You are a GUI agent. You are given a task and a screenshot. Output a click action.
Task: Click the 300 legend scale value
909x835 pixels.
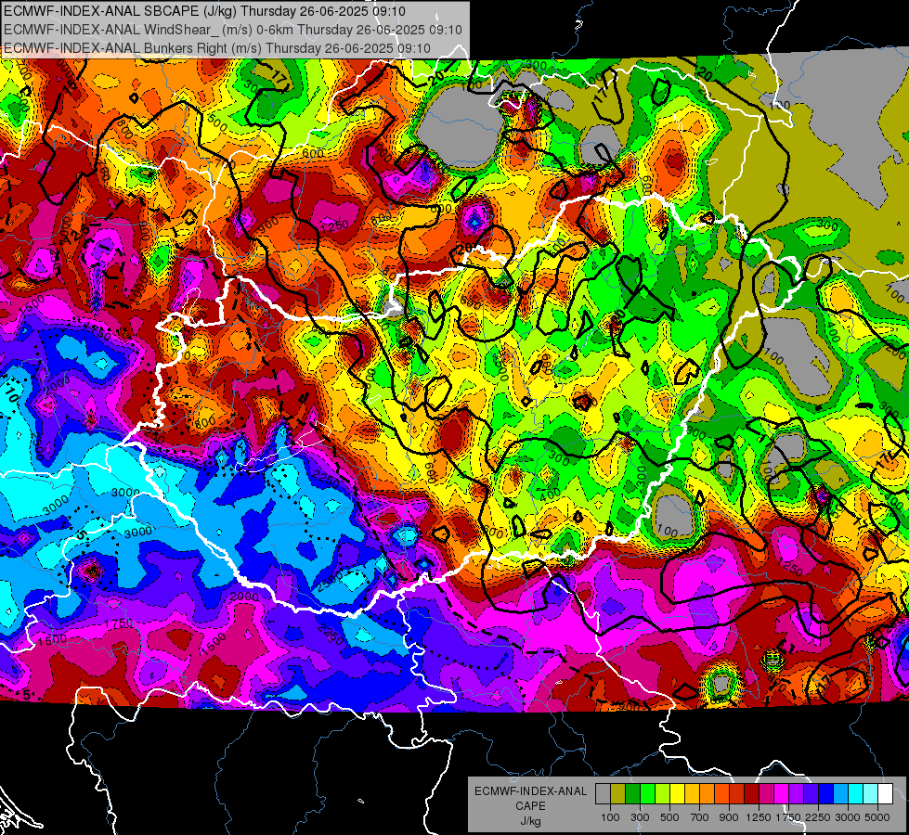pyautogui.click(x=640, y=817)
